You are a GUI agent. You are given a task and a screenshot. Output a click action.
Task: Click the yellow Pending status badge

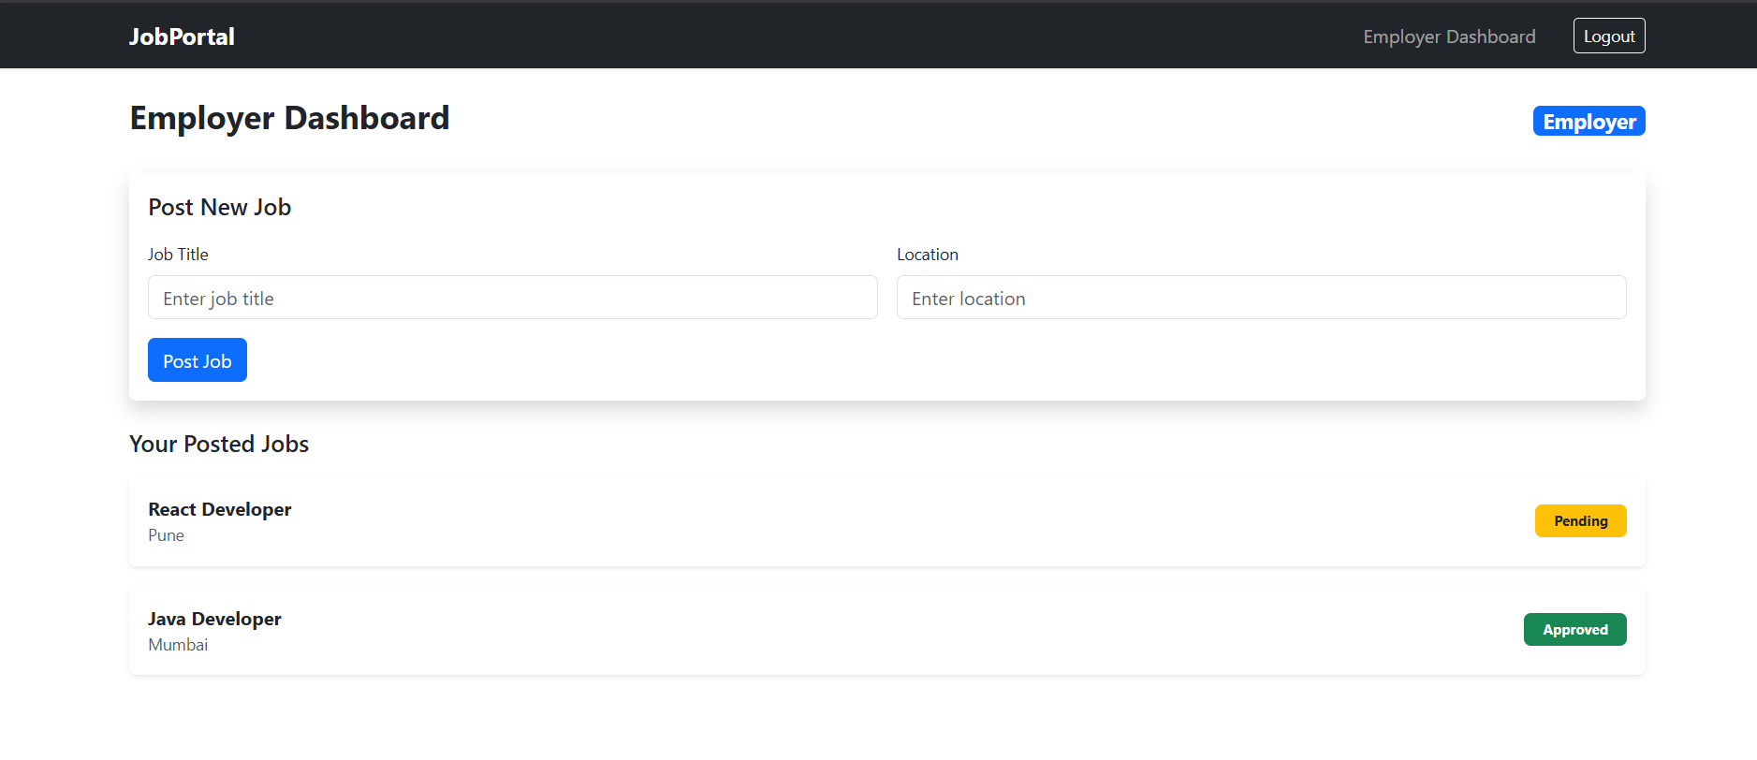click(x=1580, y=521)
